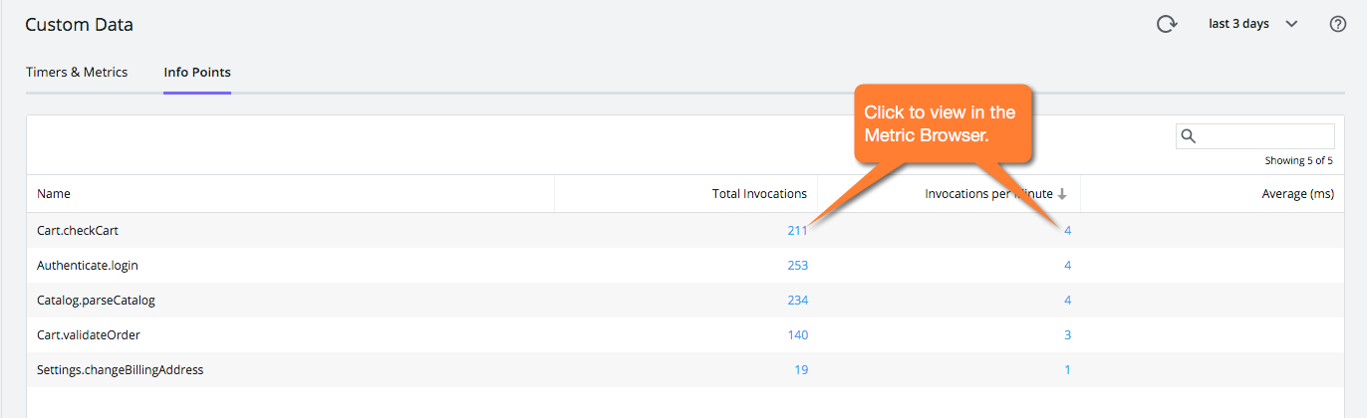This screenshot has width=1367, height=418.
Task: Open total invocations 234 for Catalog.parseCatalog
Action: tap(796, 300)
